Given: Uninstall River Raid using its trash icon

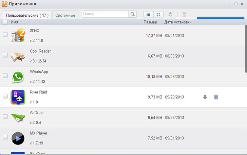Looking at the screenshot, I should pos(216,97).
